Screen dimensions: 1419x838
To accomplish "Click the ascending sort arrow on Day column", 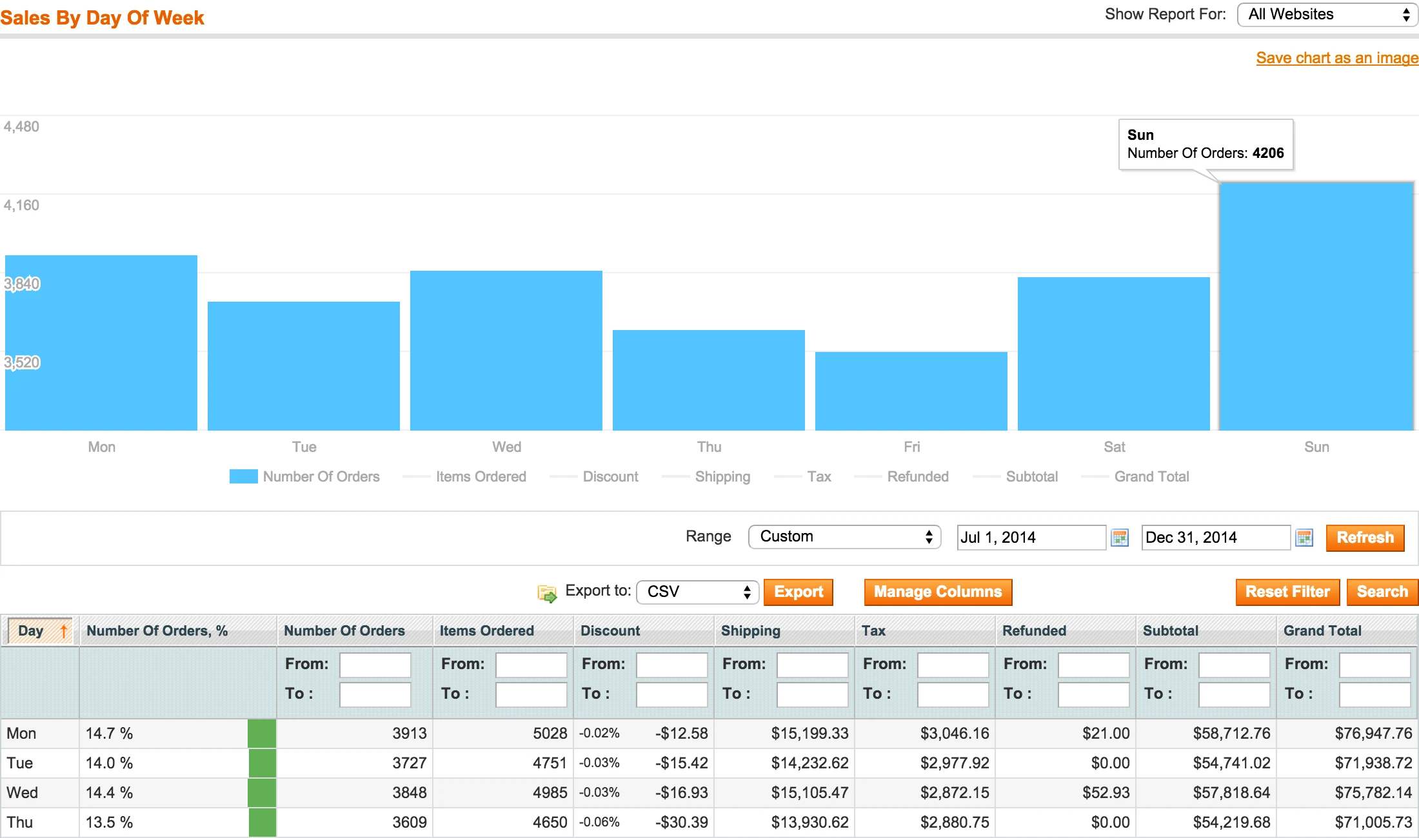I will click(x=63, y=630).
